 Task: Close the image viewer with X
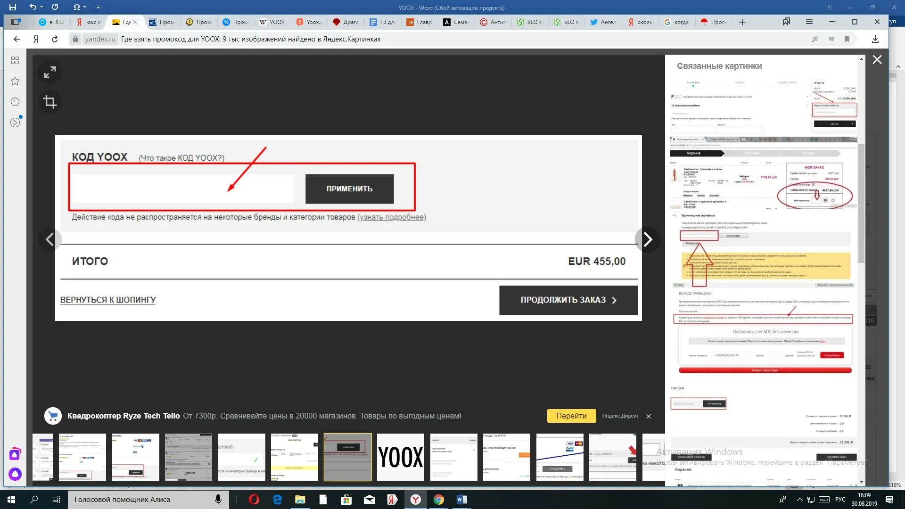pyautogui.click(x=877, y=60)
